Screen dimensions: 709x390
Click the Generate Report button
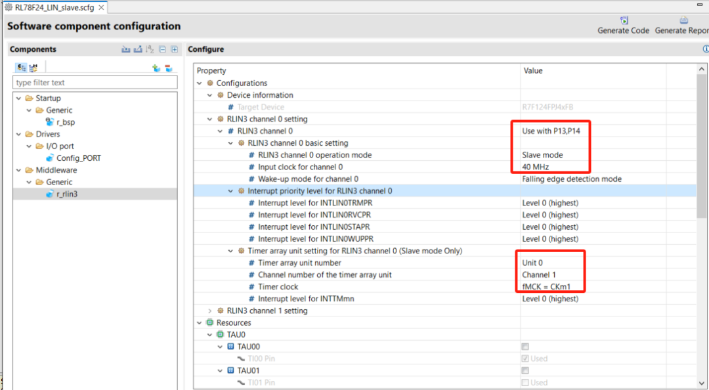[x=682, y=26]
